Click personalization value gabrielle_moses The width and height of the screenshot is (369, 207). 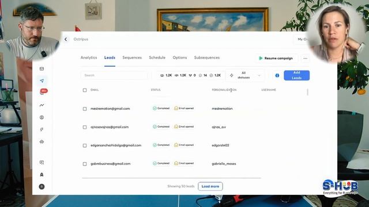click(224, 164)
